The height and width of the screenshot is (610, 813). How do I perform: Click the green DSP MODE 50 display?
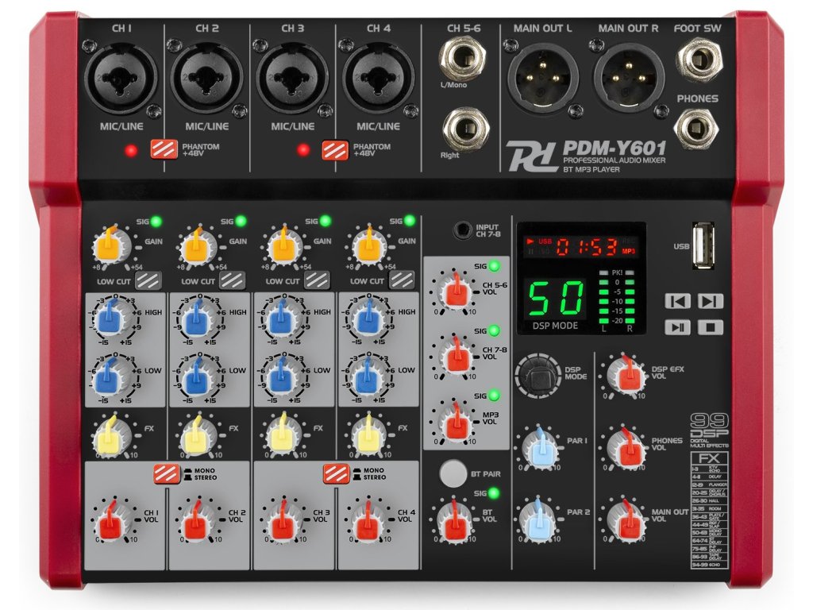(x=554, y=299)
